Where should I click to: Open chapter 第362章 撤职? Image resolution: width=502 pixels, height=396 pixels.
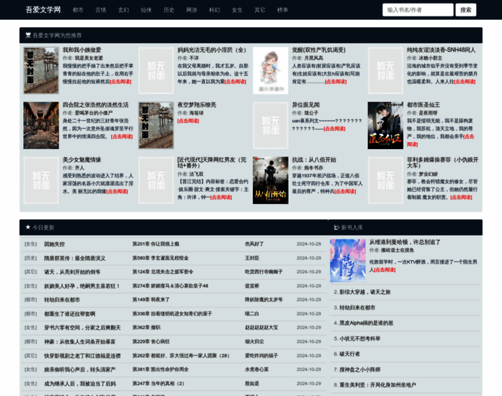coord(147,327)
